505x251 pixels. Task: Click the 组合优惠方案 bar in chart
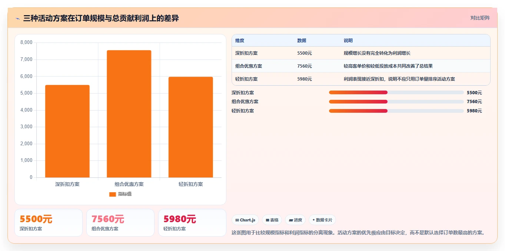point(129,114)
